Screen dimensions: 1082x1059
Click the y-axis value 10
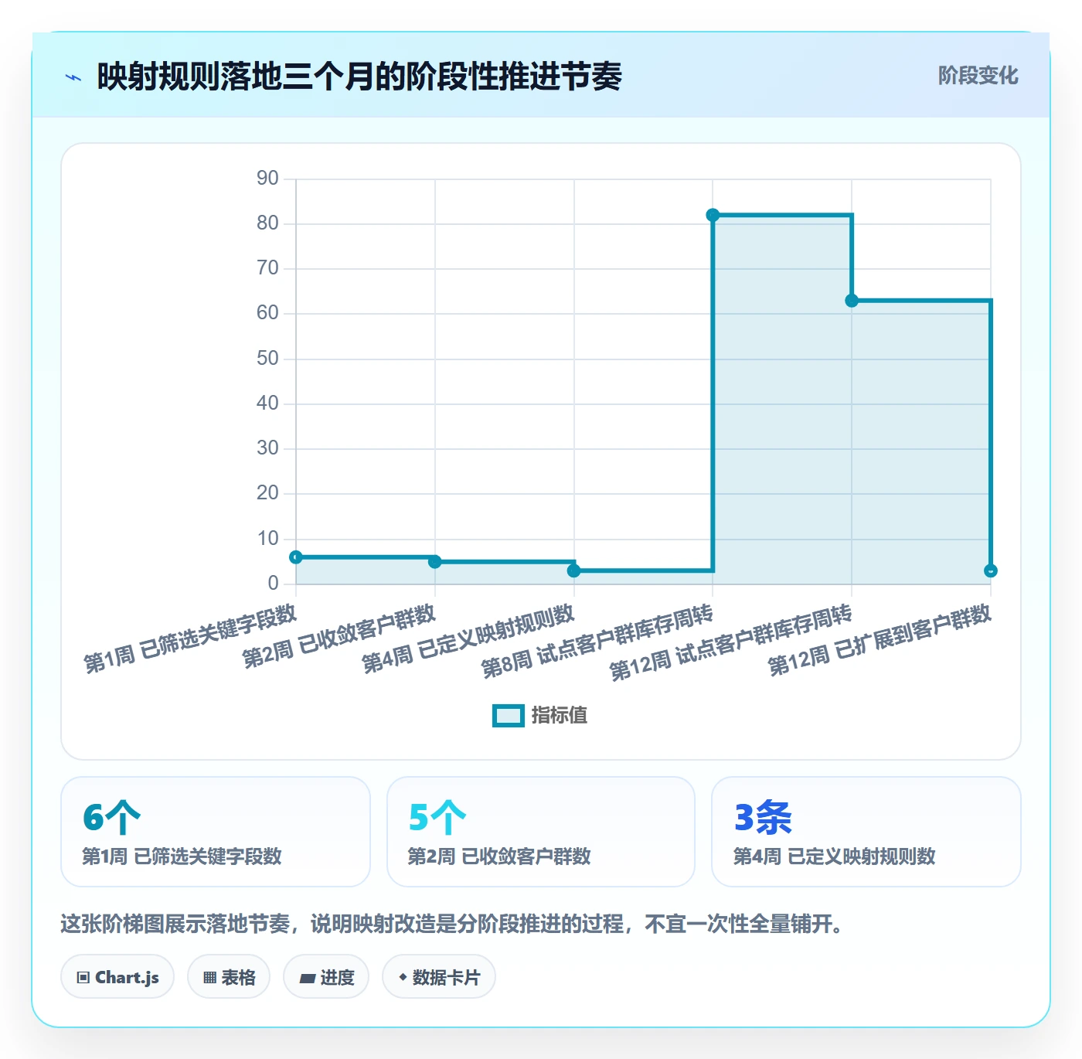coord(267,539)
